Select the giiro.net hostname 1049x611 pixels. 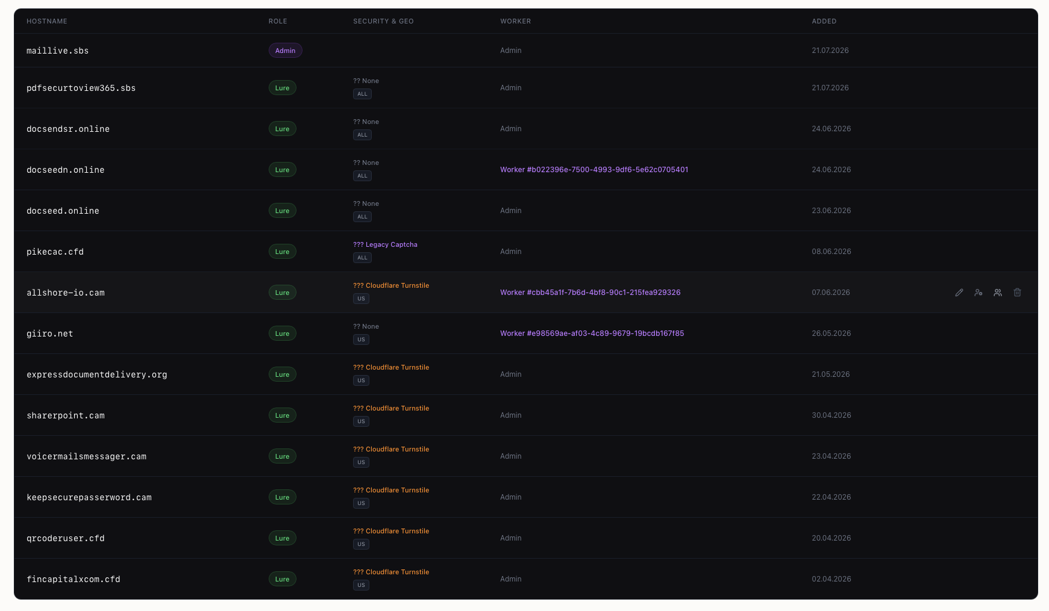click(50, 333)
